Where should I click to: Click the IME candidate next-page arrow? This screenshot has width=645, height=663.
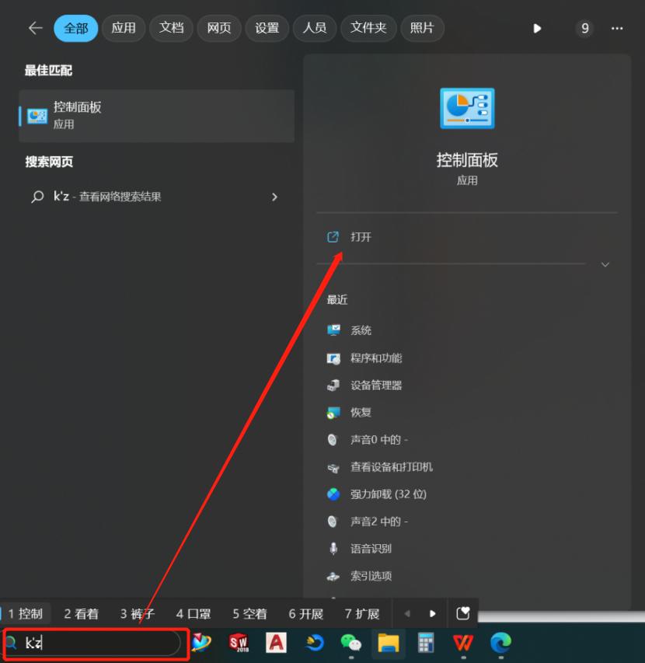click(x=433, y=613)
